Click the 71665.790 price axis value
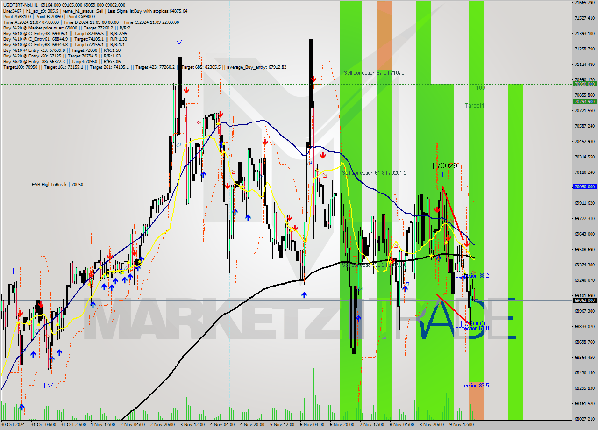 coord(585,3)
